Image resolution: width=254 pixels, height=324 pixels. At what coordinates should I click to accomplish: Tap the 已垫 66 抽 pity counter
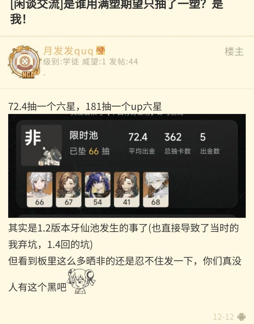click(x=90, y=151)
